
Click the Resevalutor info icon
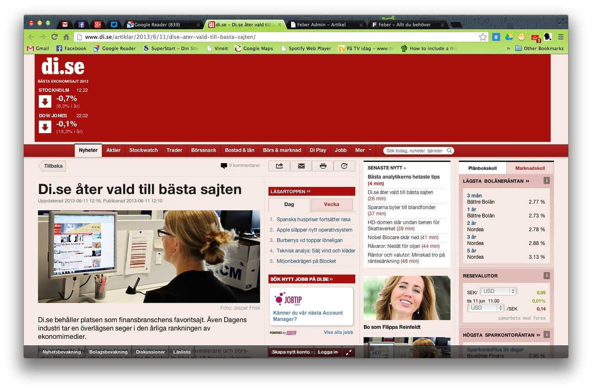click(x=546, y=275)
